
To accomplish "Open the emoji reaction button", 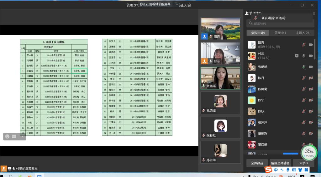I will [x=7, y=136].
